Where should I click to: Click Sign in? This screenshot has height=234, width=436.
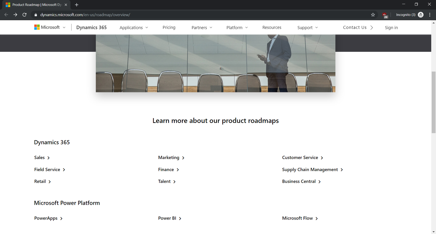391,28
